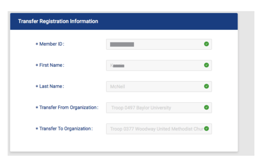Click the required asterisk before First Name
The image size is (264, 168).
[x=37, y=65]
